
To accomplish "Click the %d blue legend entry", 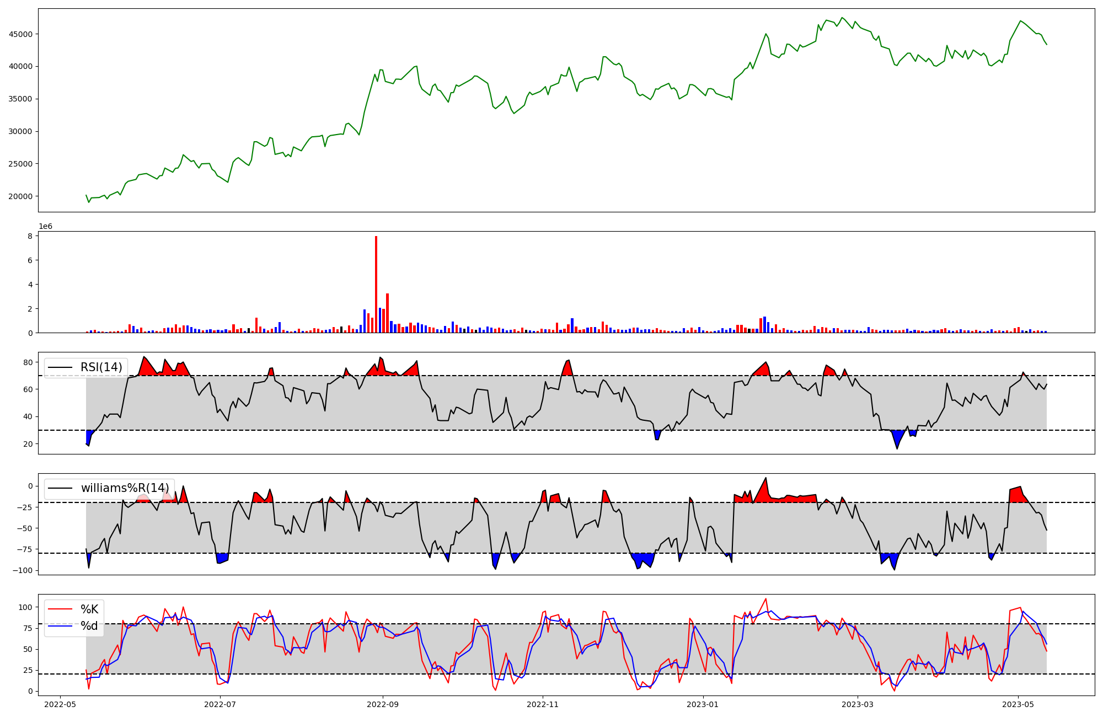I will tap(89, 626).
